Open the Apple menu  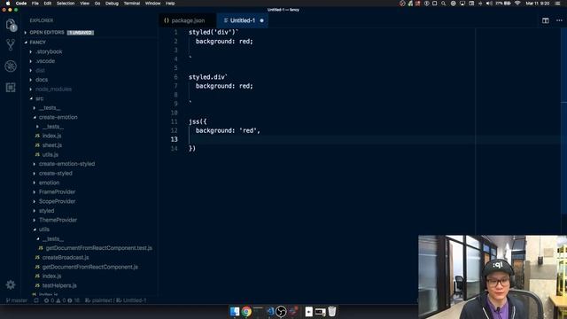[8, 4]
